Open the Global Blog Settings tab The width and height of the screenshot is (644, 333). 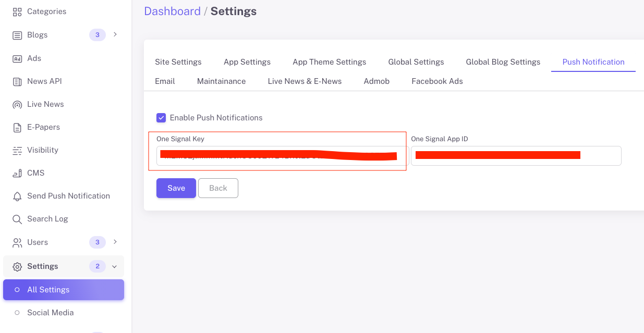pyautogui.click(x=503, y=62)
